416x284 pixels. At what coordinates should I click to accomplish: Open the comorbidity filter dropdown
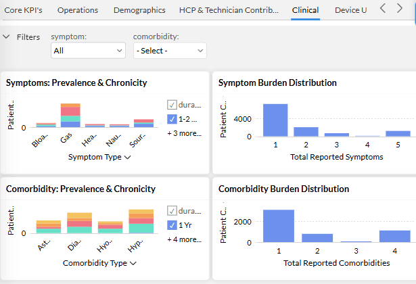pos(170,51)
